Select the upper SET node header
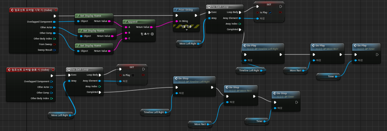Screen dimensions: 387x131 point(269,5)
